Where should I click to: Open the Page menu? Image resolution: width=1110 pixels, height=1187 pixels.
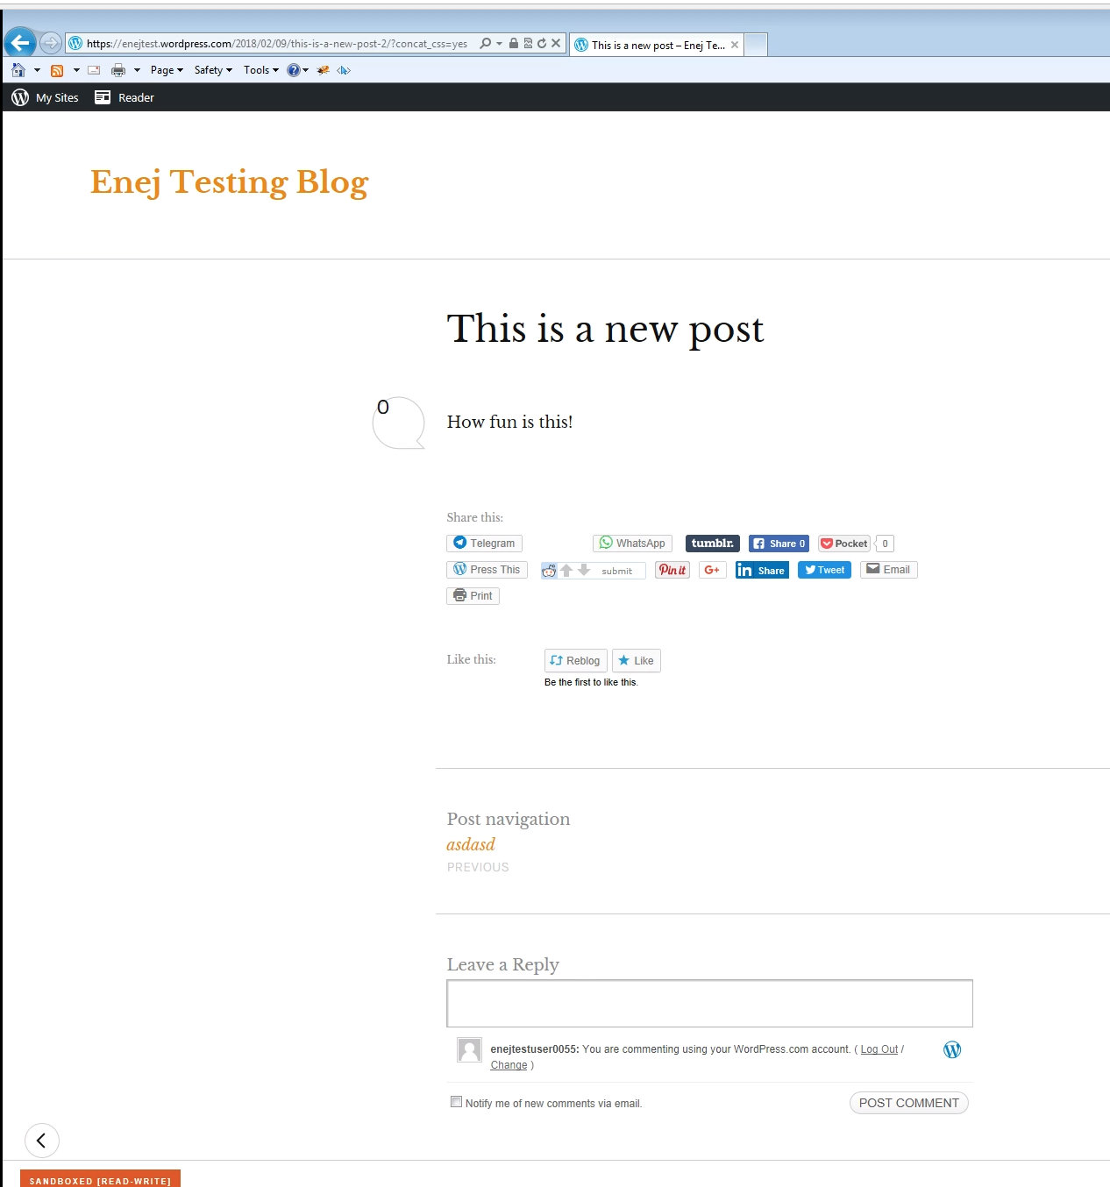[167, 70]
